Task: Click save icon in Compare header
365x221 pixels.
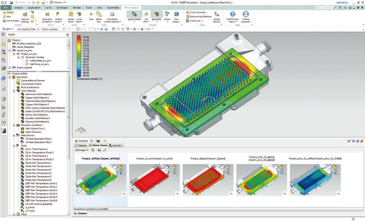Action: click(x=98, y=141)
